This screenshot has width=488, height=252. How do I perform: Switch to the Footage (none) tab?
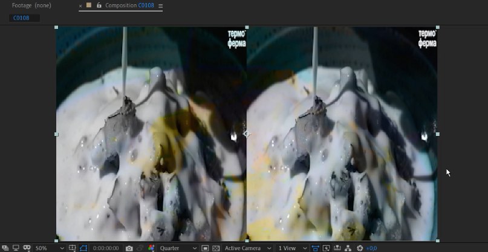pos(31,5)
